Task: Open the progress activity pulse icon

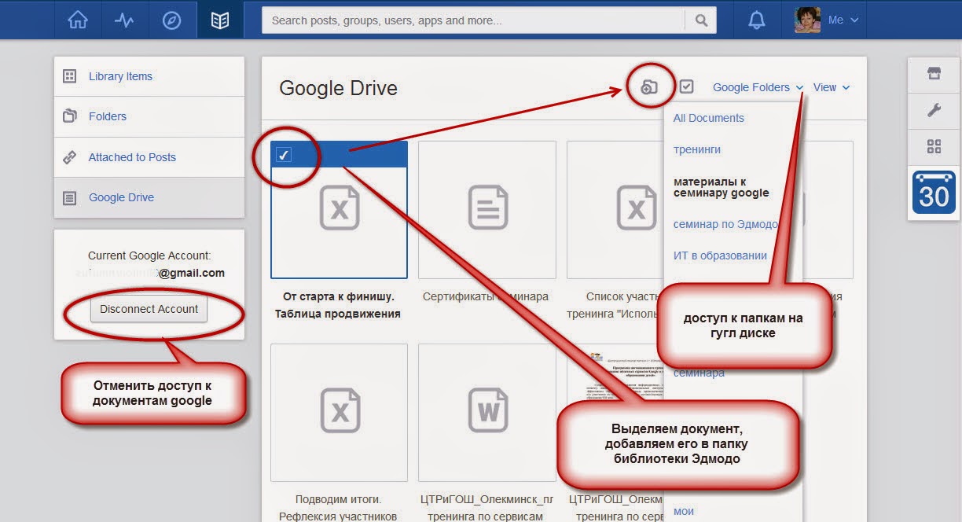Action: click(124, 20)
